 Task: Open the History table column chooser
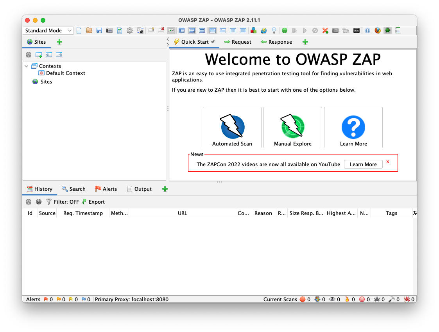pyautogui.click(x=415, y=213)
